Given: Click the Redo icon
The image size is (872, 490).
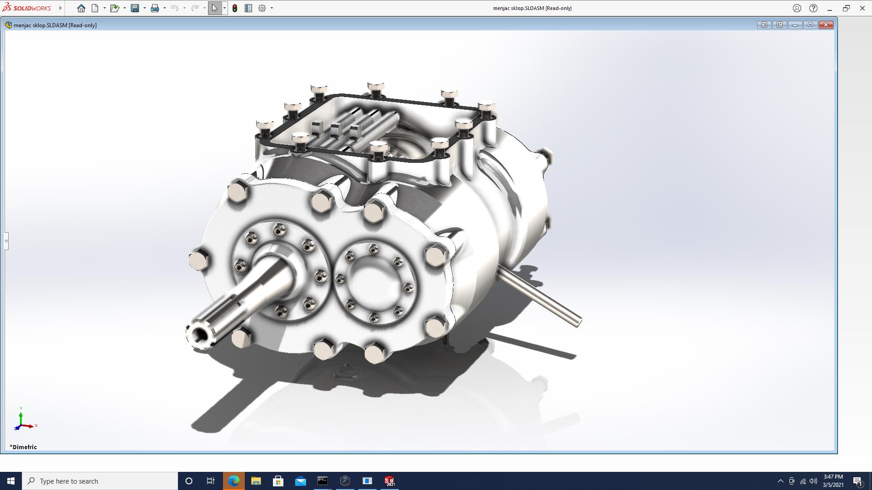Looking at the screenshot, I should 194,8.
